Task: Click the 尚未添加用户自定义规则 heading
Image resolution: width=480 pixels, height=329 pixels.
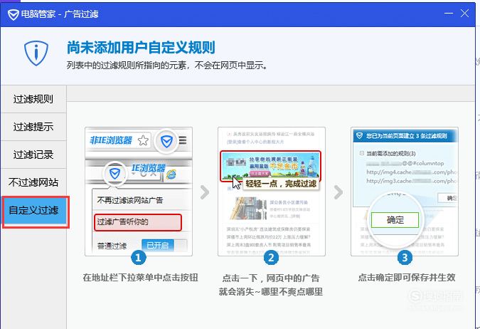Action: point(141,47)
